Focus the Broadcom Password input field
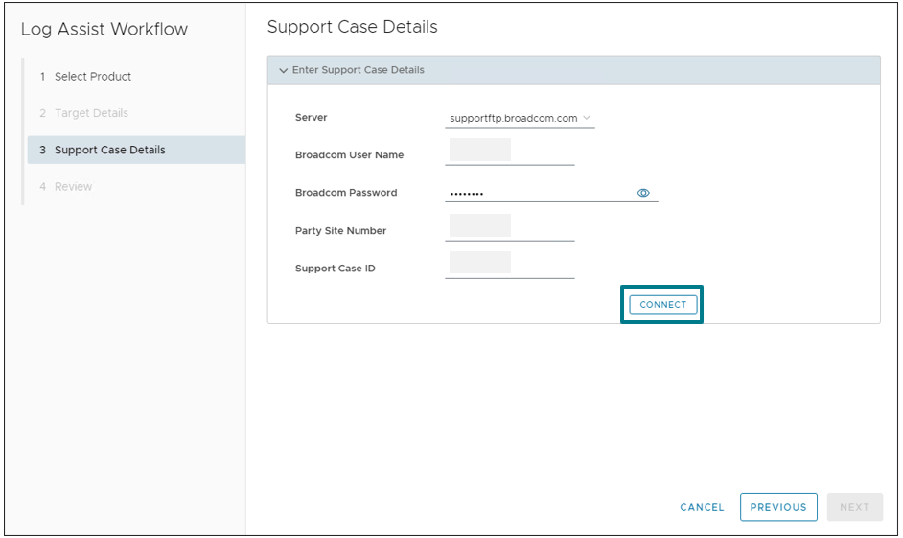Image resolution: width=903 pixels, height=538 pixels. [x=537, y=193]
